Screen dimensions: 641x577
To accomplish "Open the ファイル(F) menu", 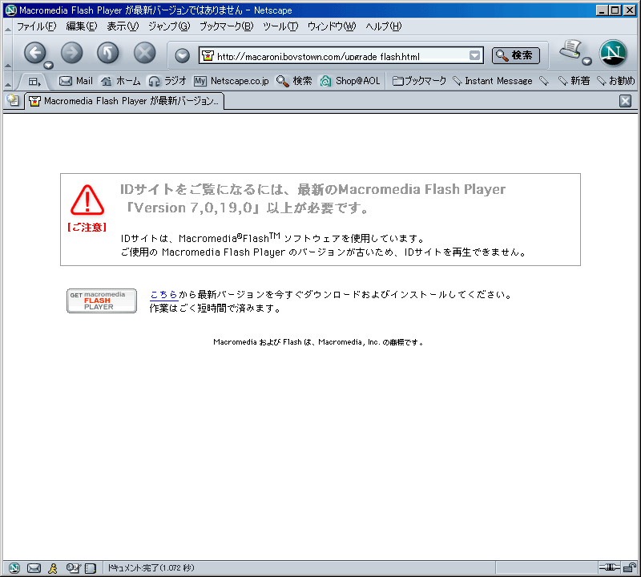I will click(36, 26).
